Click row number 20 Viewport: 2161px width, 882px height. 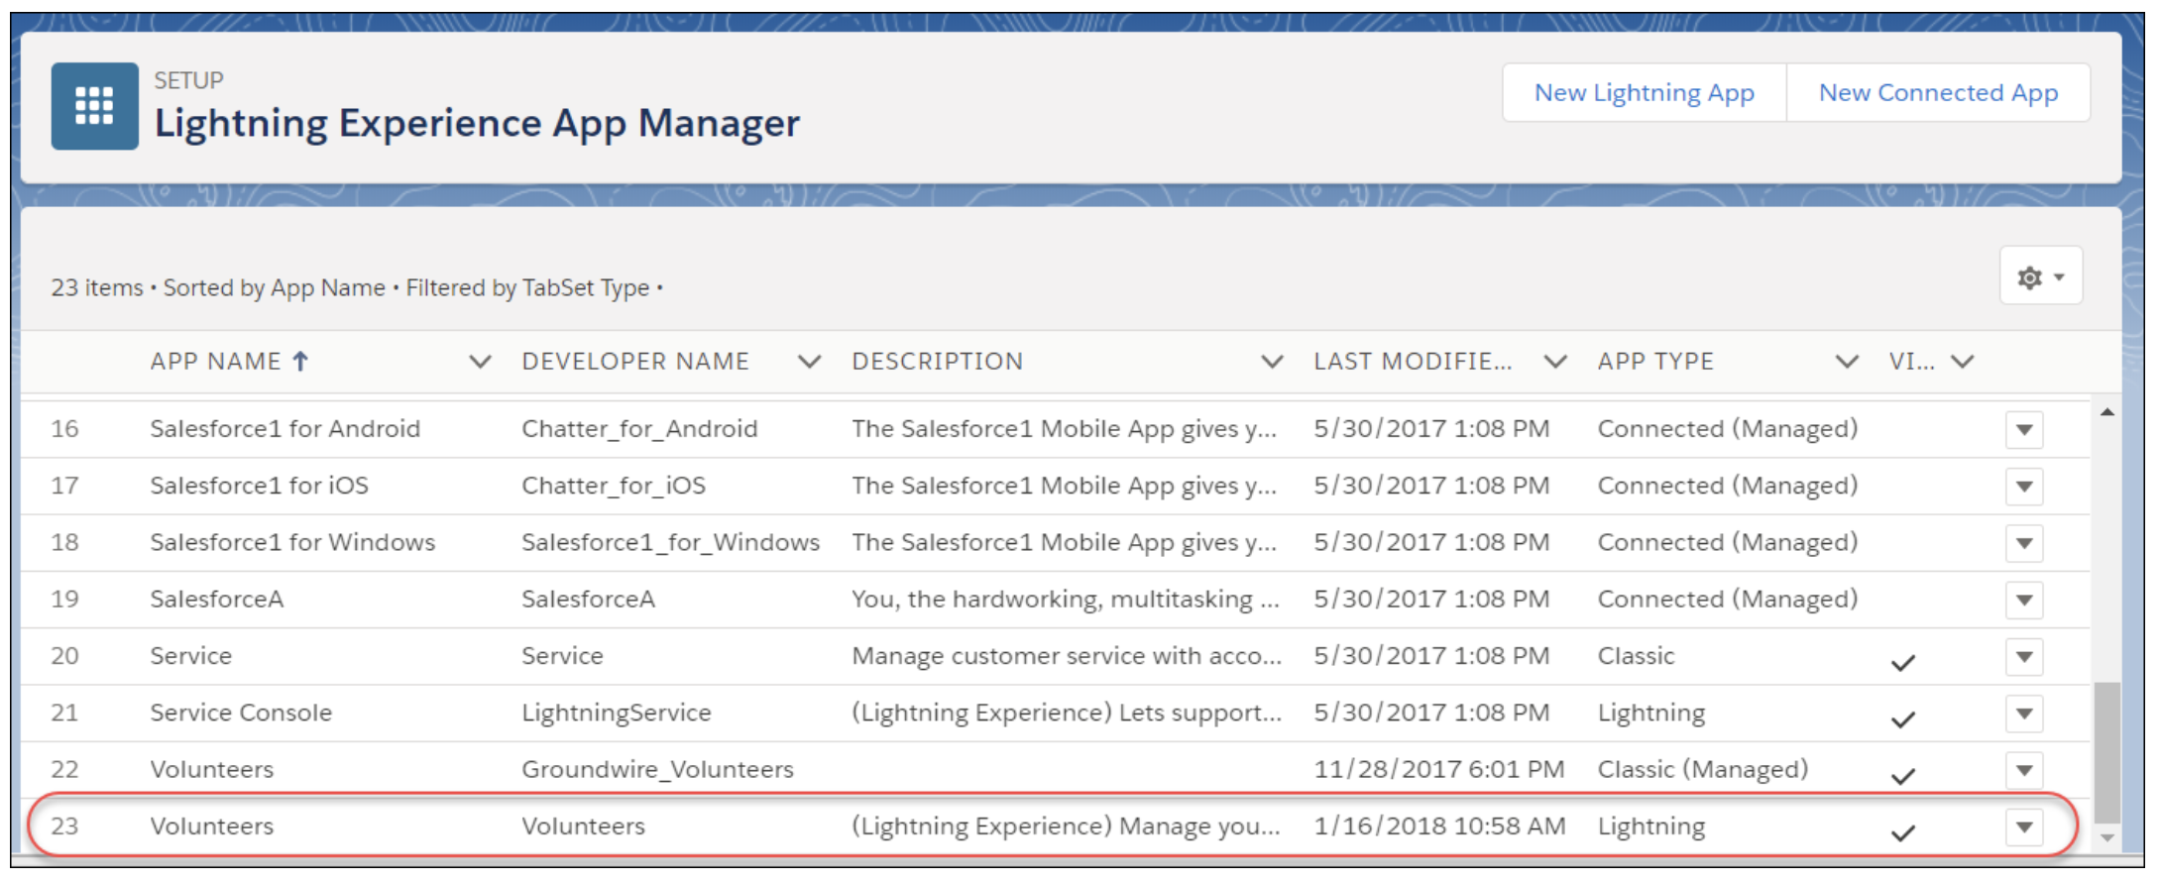tap(65, 656)
